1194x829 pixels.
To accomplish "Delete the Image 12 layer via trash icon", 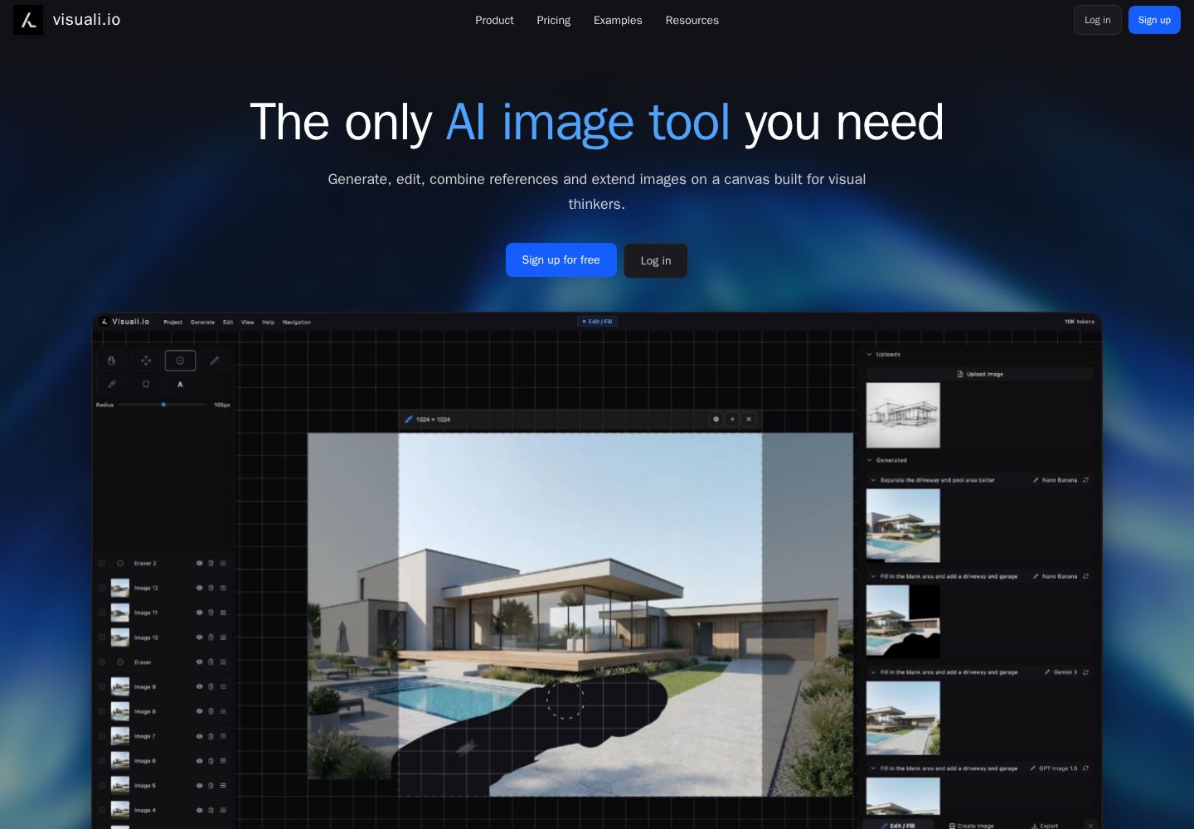I will pyautogui.click(x=211, y=589).
